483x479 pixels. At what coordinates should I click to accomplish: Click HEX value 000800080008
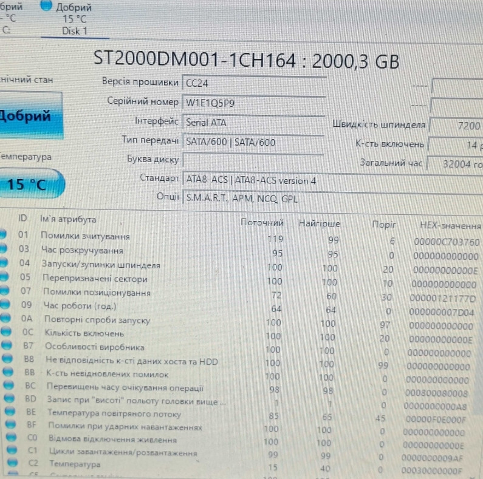tap(436, 393)
